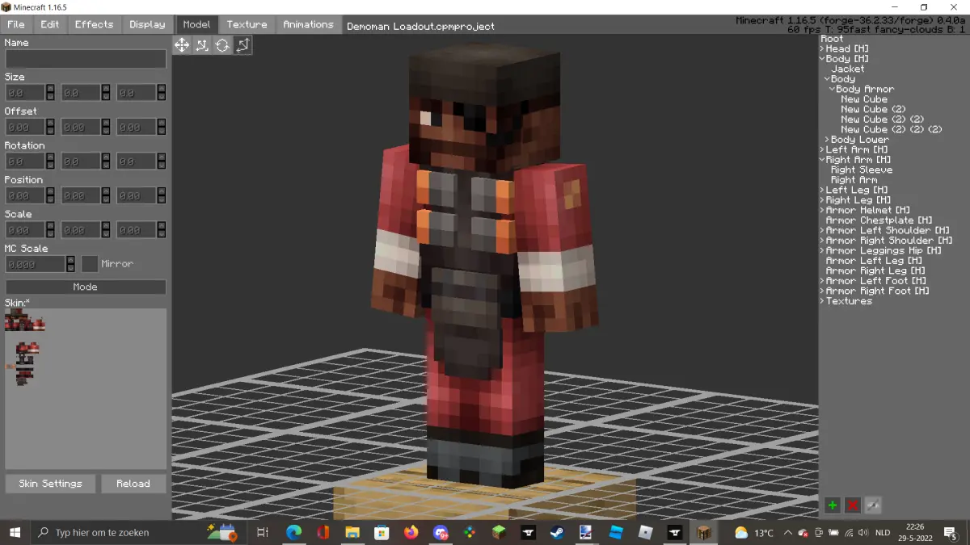Expand the Armor Helmet [H] node

(x=822, y=210)
